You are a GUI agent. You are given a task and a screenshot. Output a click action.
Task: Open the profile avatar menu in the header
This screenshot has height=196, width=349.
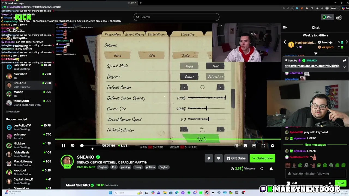[339, 17]
